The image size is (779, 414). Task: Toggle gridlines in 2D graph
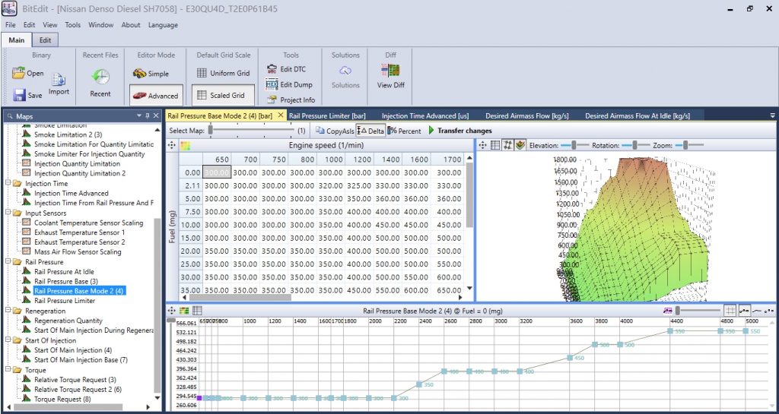coord(730,311)
